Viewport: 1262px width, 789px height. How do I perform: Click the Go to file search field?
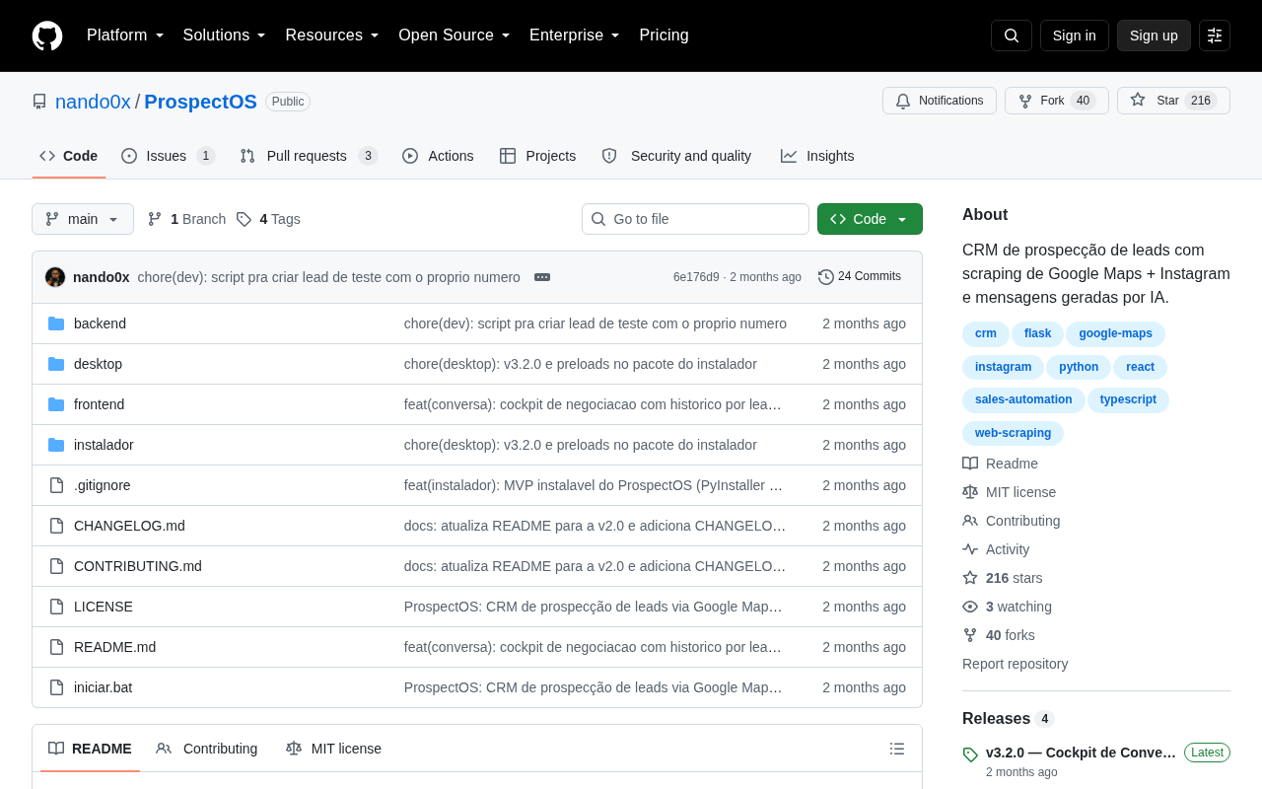[695, 219]
